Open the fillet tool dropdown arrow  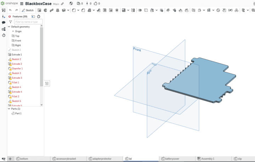[x=78, y=10]
